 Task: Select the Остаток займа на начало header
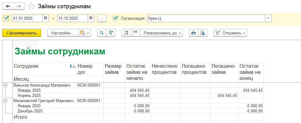138,72
